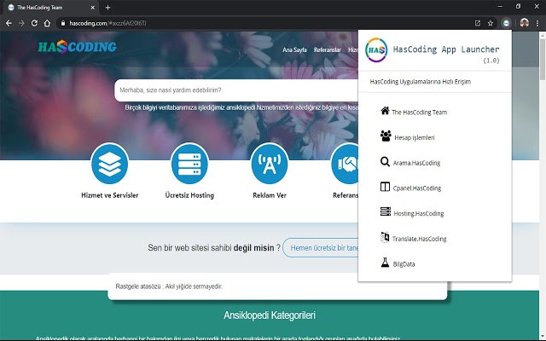This screenshot has width=546, height=341.
Task: Click the page vertical scrollbar thumb
Action: (x=543, y=59)
